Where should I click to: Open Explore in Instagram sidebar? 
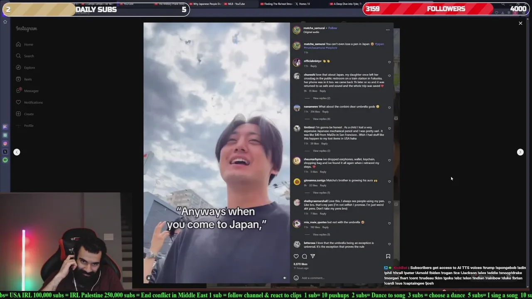point(25,68)
